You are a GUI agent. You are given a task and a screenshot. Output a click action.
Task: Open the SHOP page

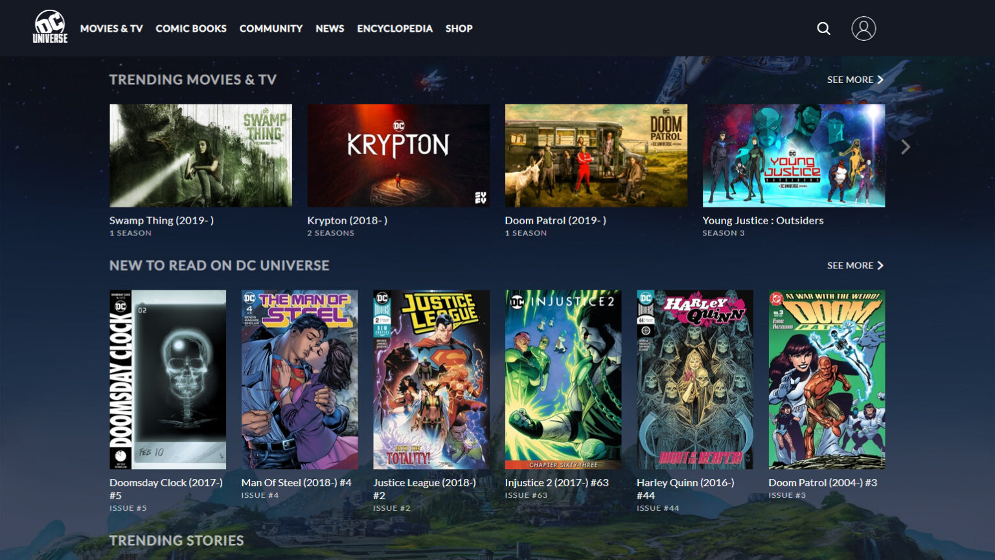[x=459, y=29]
